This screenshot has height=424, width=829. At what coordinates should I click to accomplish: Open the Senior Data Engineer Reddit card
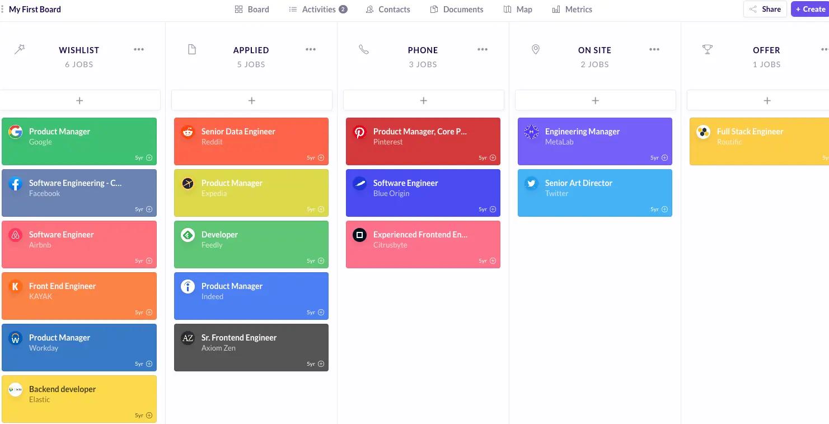click(x=251, y=141)
